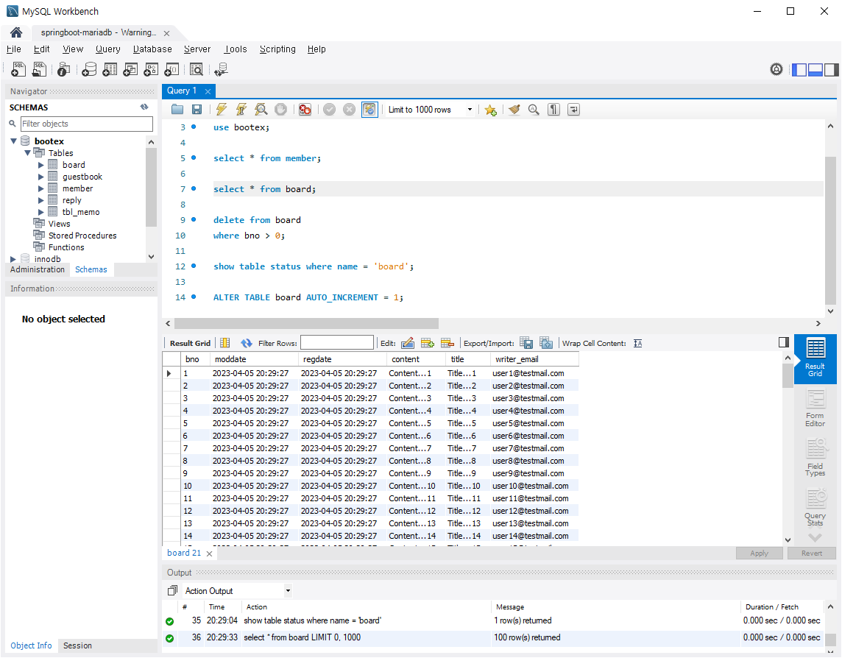This screenshot has width=842, height=658.
Task: Toggle Wrap Cell Content icon
Action: pos(637,343)
